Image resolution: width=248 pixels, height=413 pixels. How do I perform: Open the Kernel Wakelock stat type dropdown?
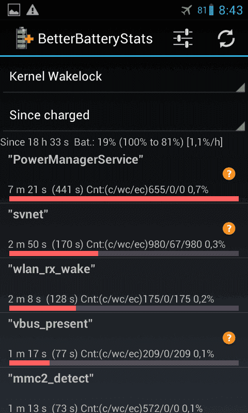coord(124,76)
